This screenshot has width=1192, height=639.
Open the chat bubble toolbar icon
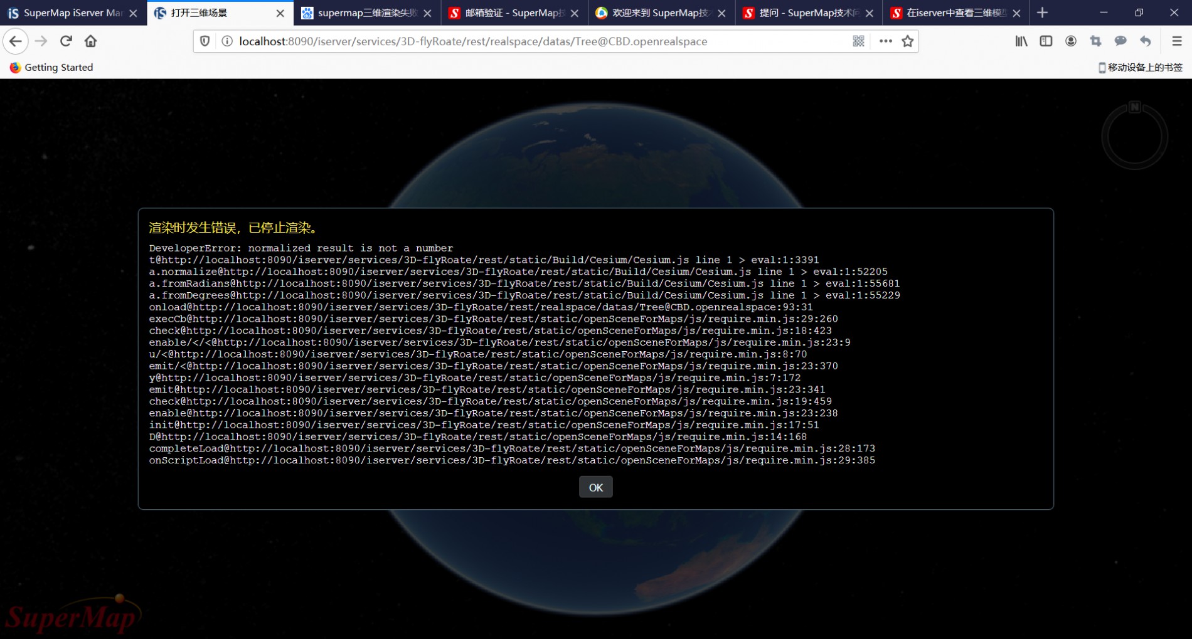click(1120, 41)
